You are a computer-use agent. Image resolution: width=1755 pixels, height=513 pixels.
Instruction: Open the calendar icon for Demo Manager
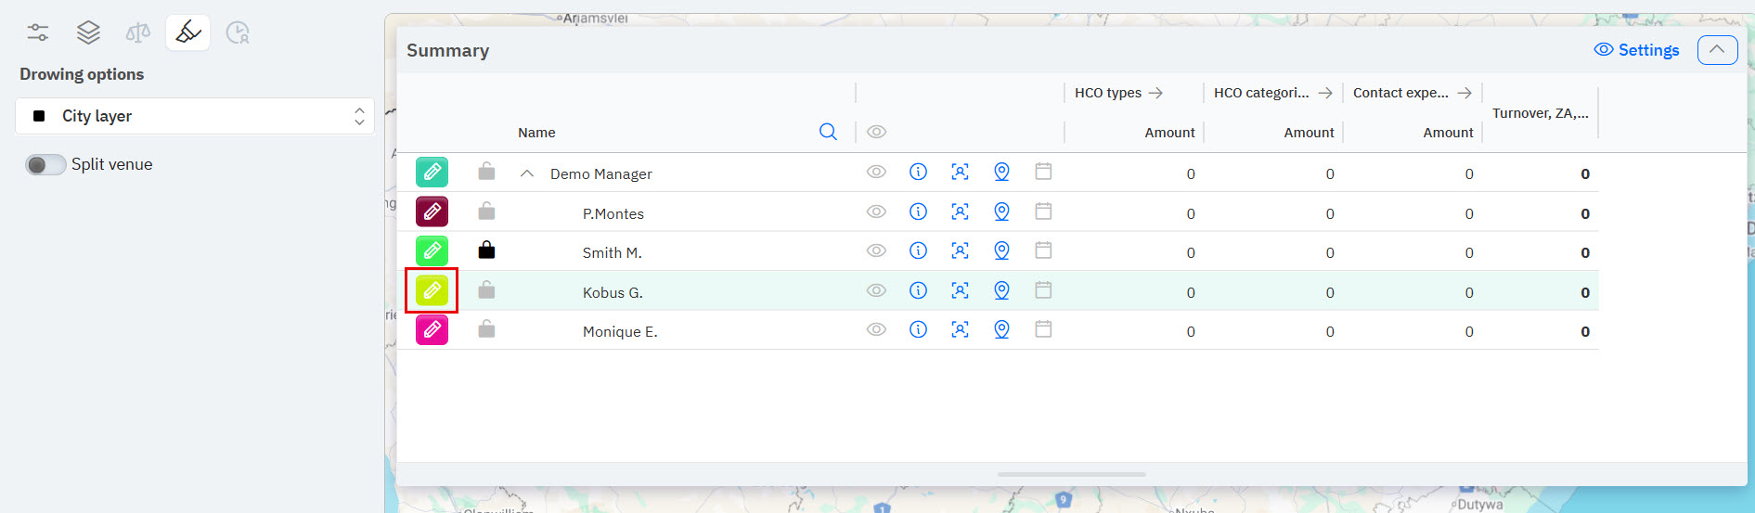[1043, 172]
